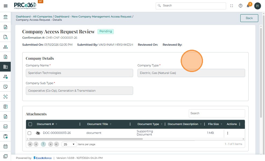
Task: Go to Dashboard - All Companies breadcrumb
Action: point(34,16)
